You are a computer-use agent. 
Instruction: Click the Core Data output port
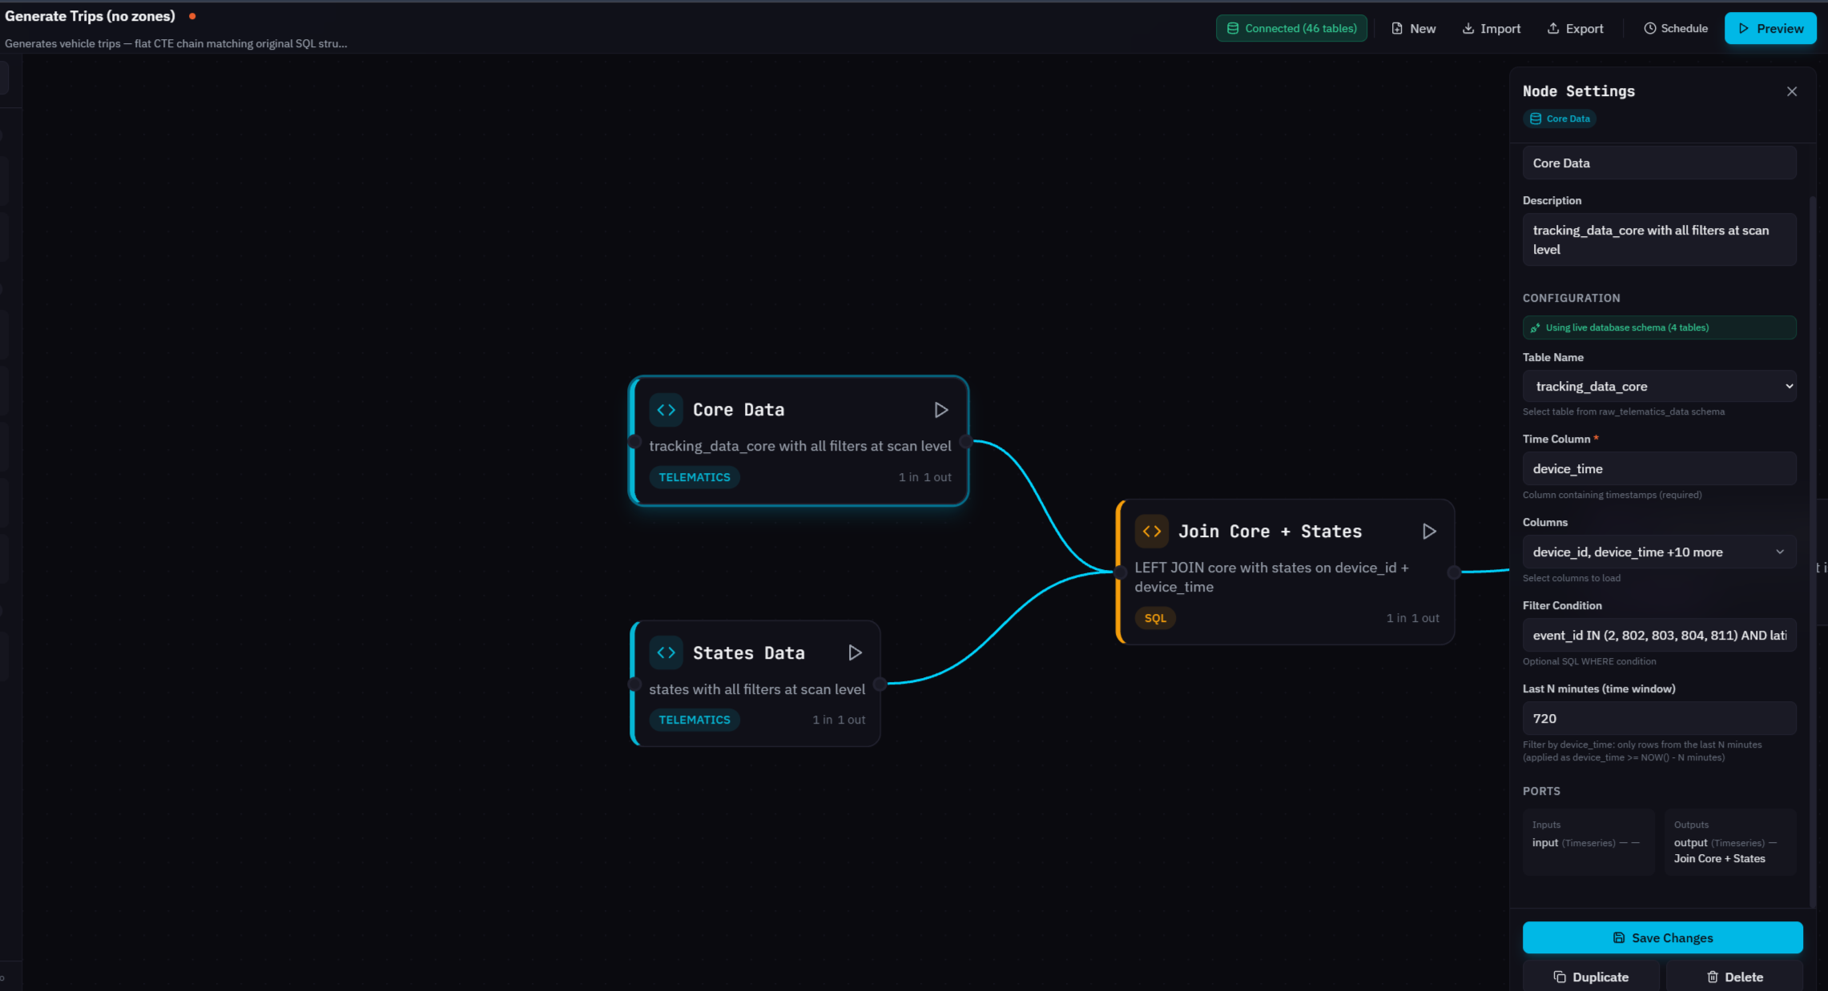(966, 441)
